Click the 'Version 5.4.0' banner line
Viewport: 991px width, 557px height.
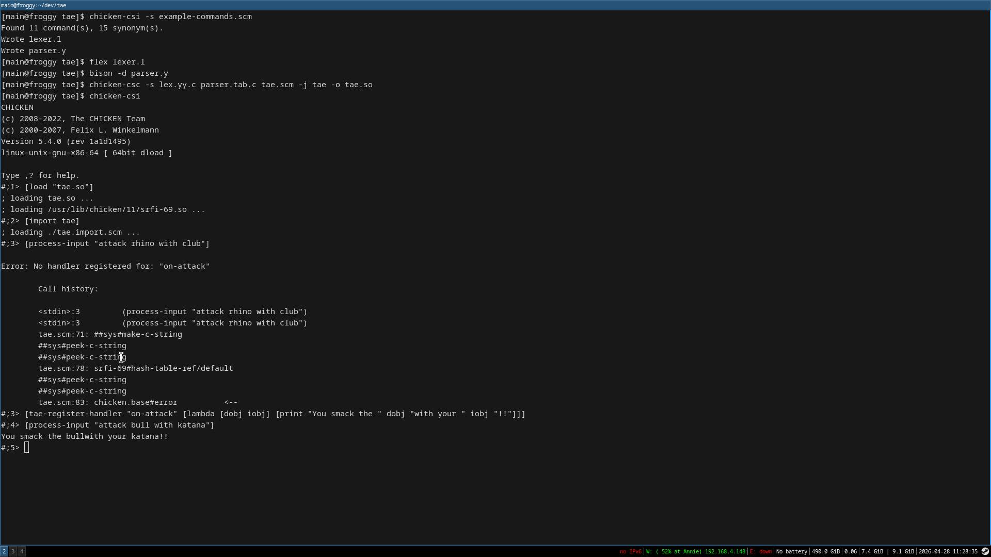pyautogui.click(x=66, y=141)
